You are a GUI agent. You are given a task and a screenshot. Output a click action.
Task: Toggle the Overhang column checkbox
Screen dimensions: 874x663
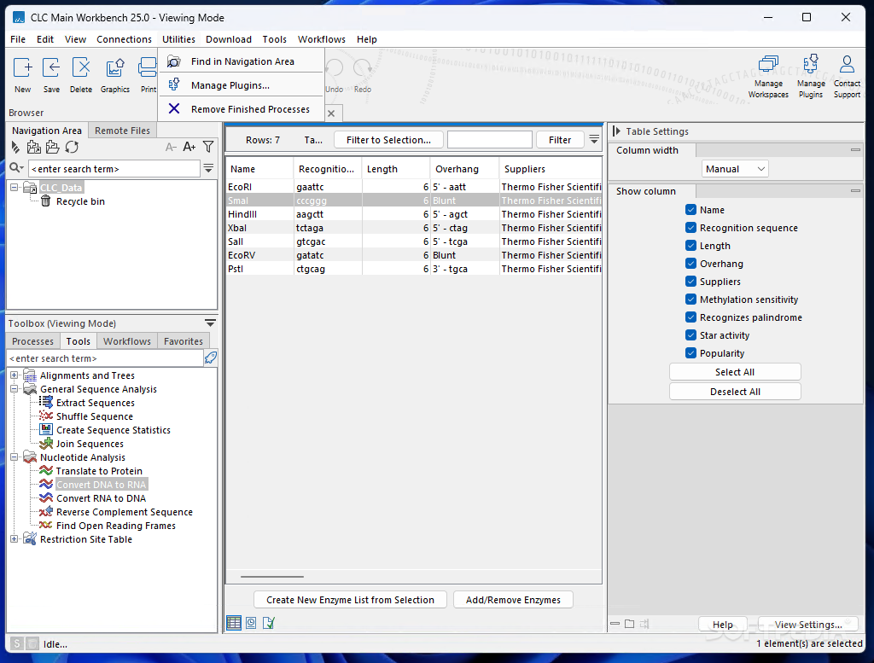690,264
